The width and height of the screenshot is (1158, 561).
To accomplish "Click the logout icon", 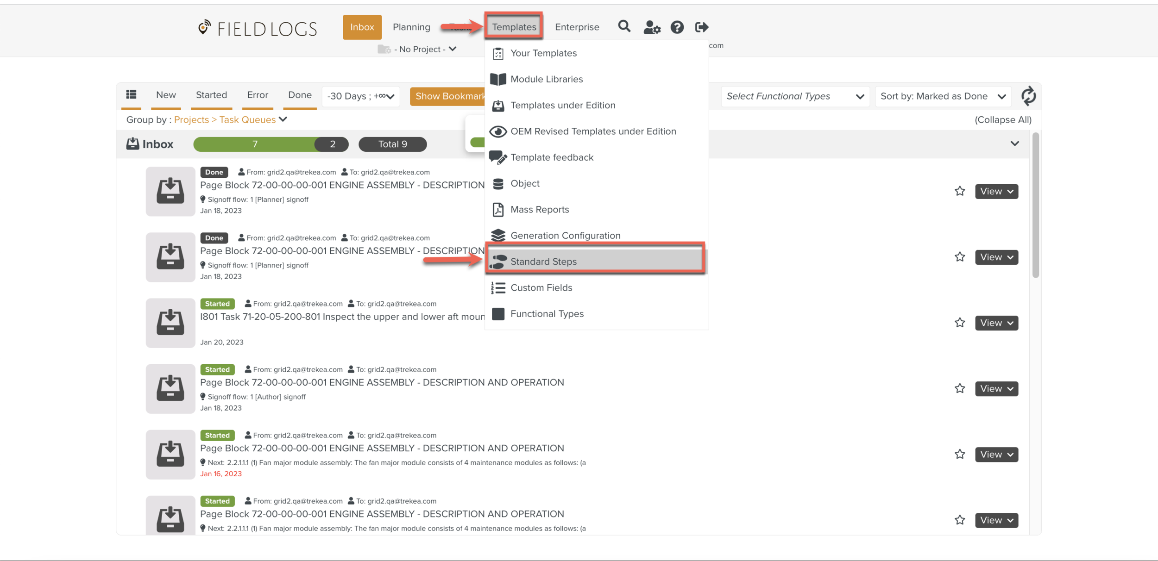I will (701, 27).
